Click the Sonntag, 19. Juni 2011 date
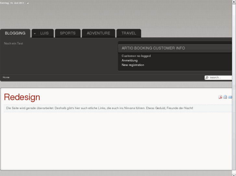Viewport: 236px width, 176px height. pyautogui.click(x=12, y=3)
